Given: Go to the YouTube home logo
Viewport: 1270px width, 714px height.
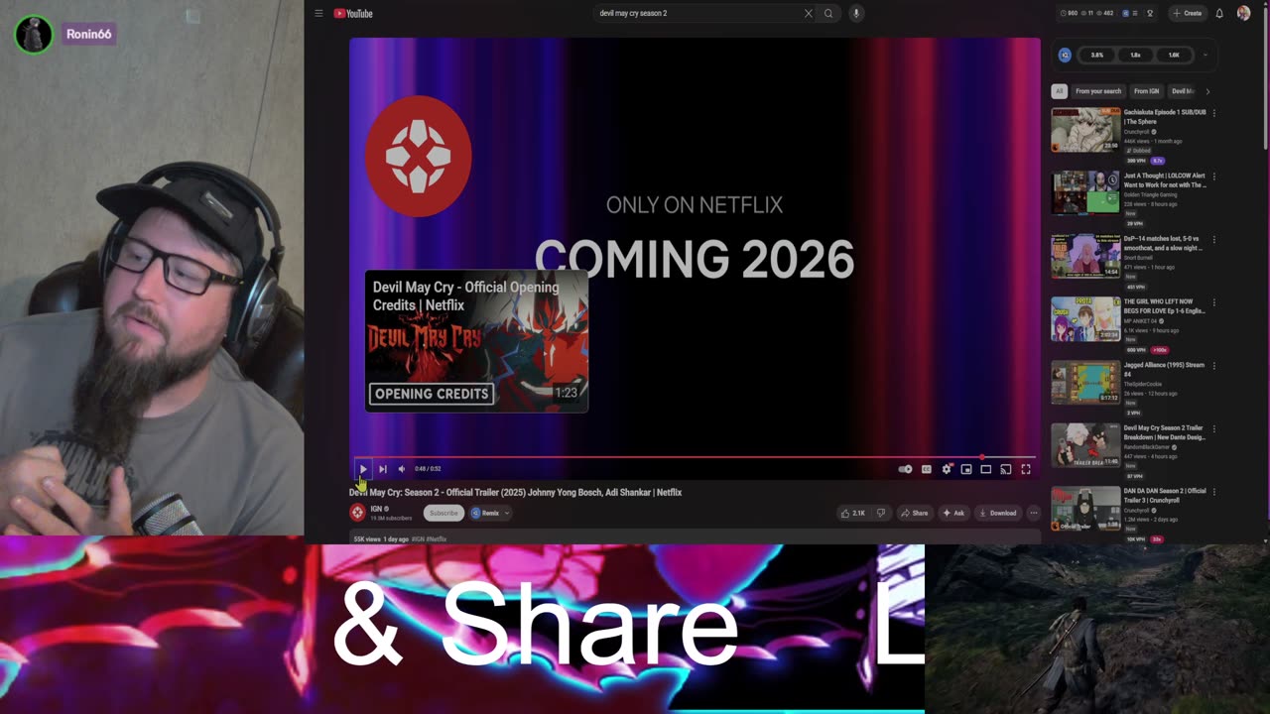Looking at the screenshot, I should pos(353,13).
